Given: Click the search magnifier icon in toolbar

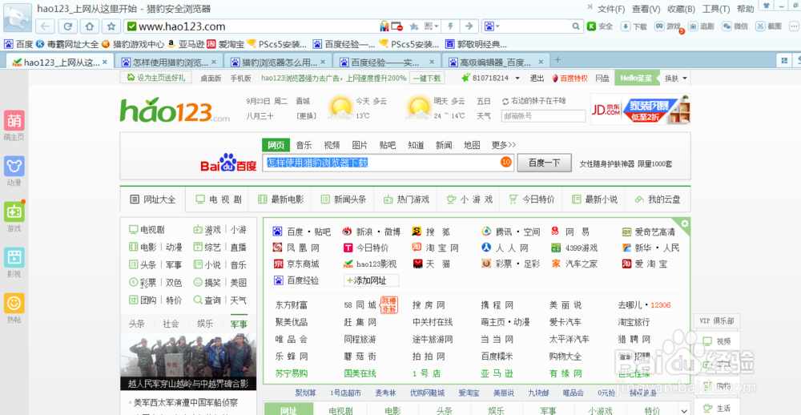Looking at the screenshot, I should (x=576, y=26).
